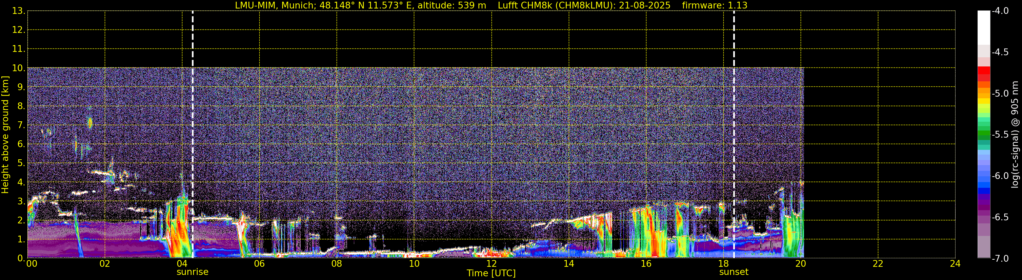
Task: Click the '24' time axis tick label
Action: pos(955,264)
